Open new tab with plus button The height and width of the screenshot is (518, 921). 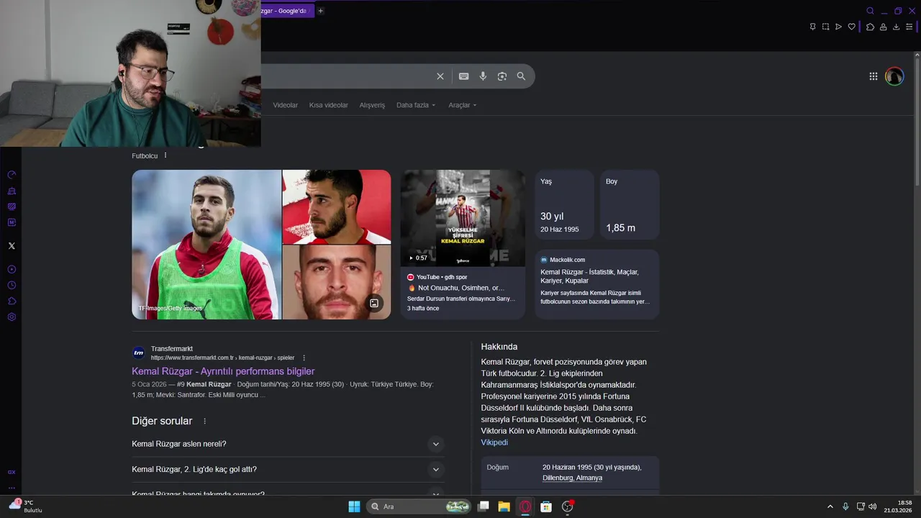point(321,11)
